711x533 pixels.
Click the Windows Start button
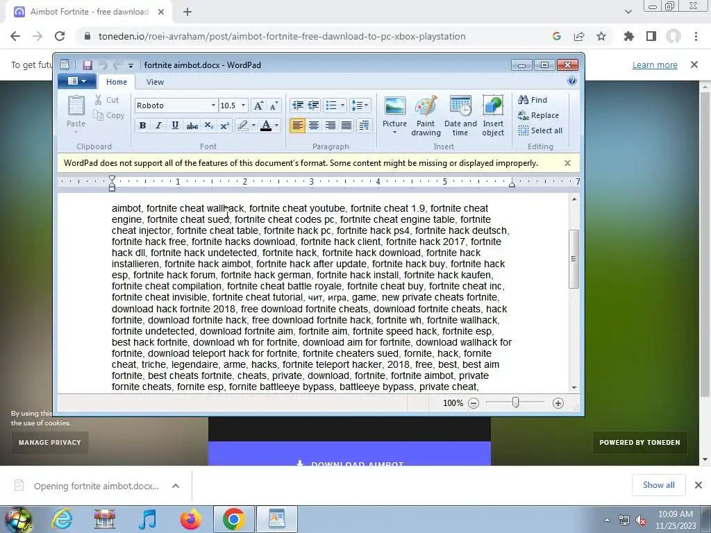pyautogui.click(x=18, y=521)
